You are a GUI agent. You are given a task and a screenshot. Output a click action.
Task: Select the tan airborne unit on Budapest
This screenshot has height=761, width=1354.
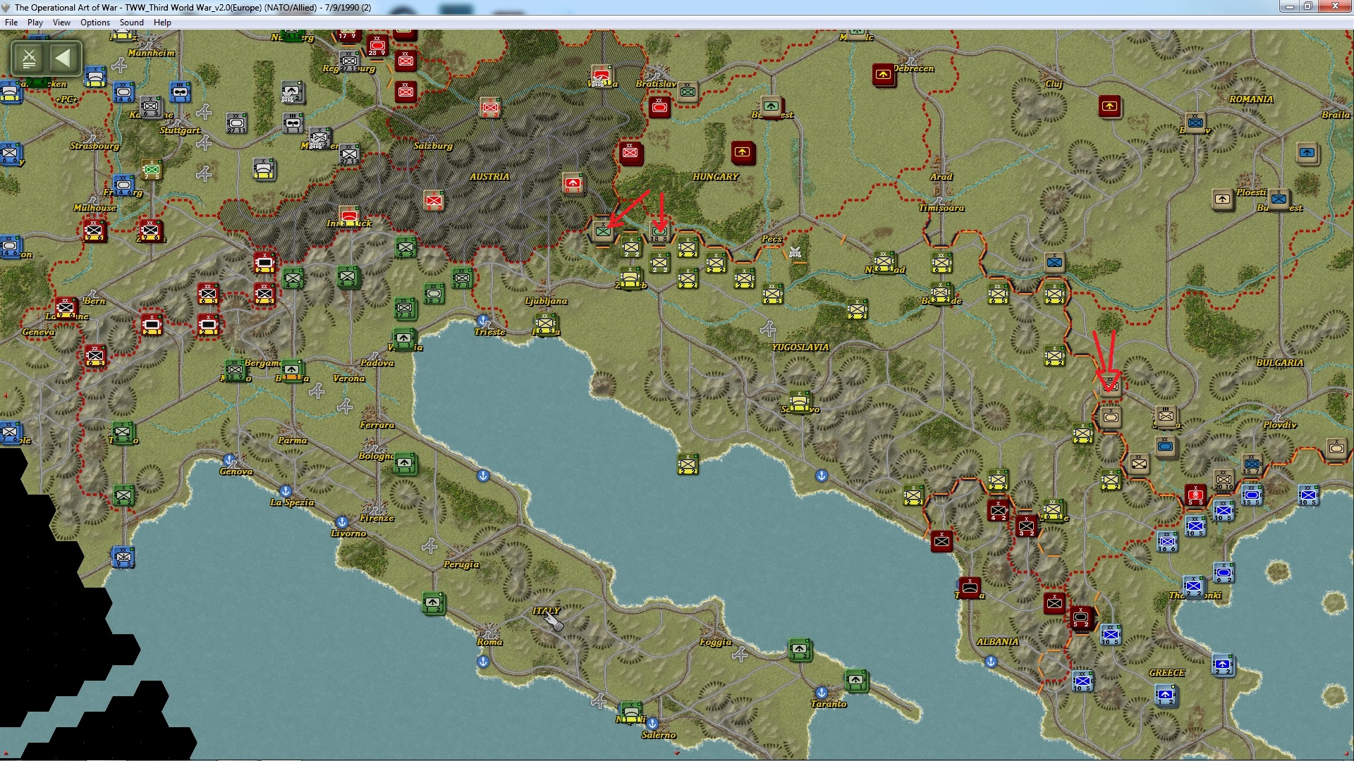(x=771, y=106)
